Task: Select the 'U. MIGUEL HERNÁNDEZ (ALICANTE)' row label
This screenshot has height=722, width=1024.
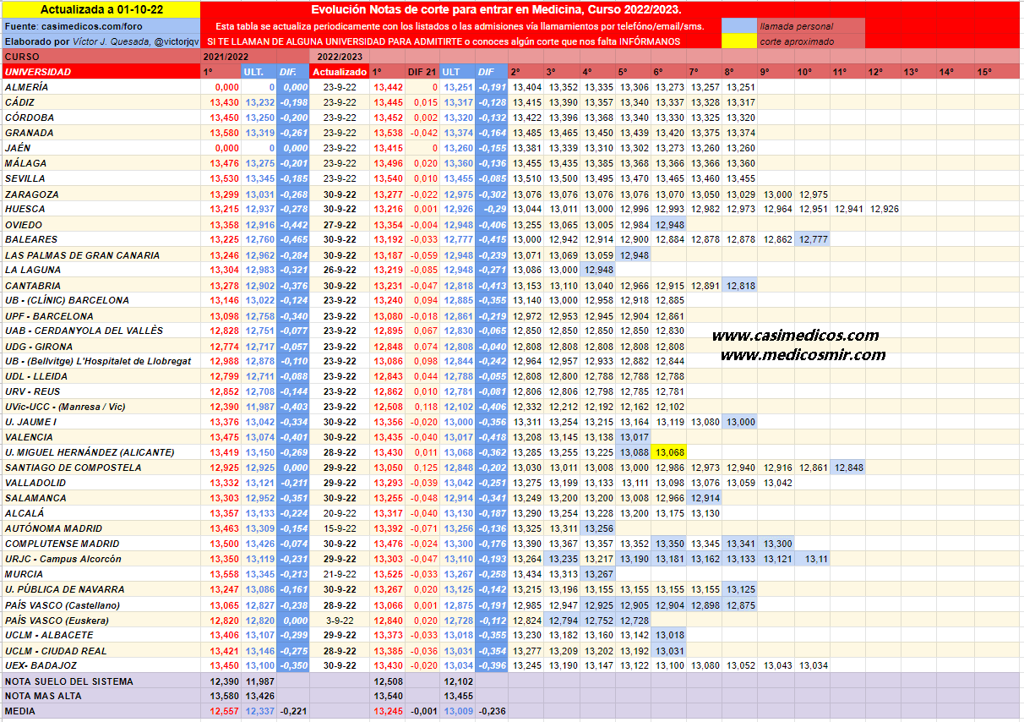Action: click(x=101, y=452)
